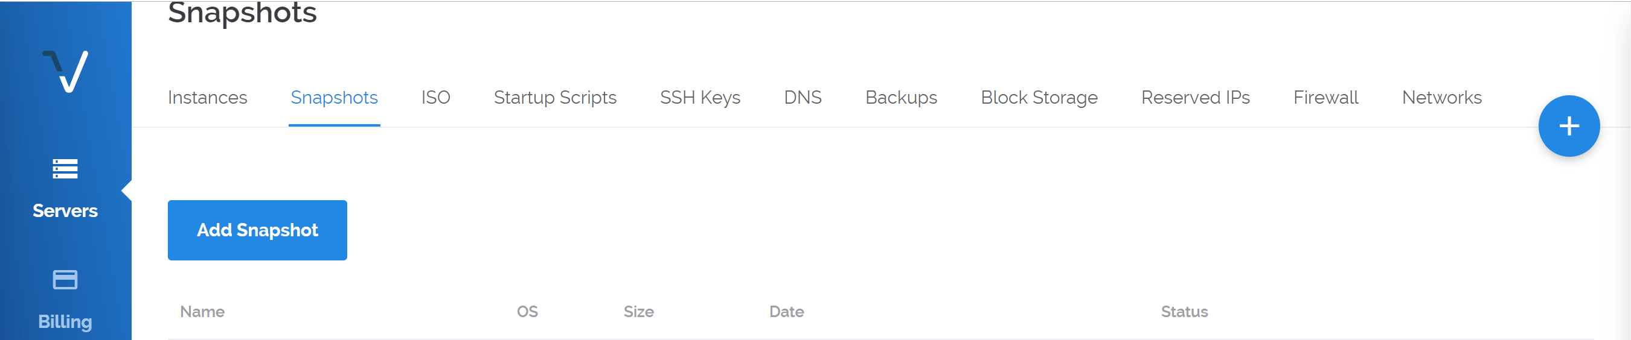
Task: Open the SSH Keys tab
Action: point(700,97)
